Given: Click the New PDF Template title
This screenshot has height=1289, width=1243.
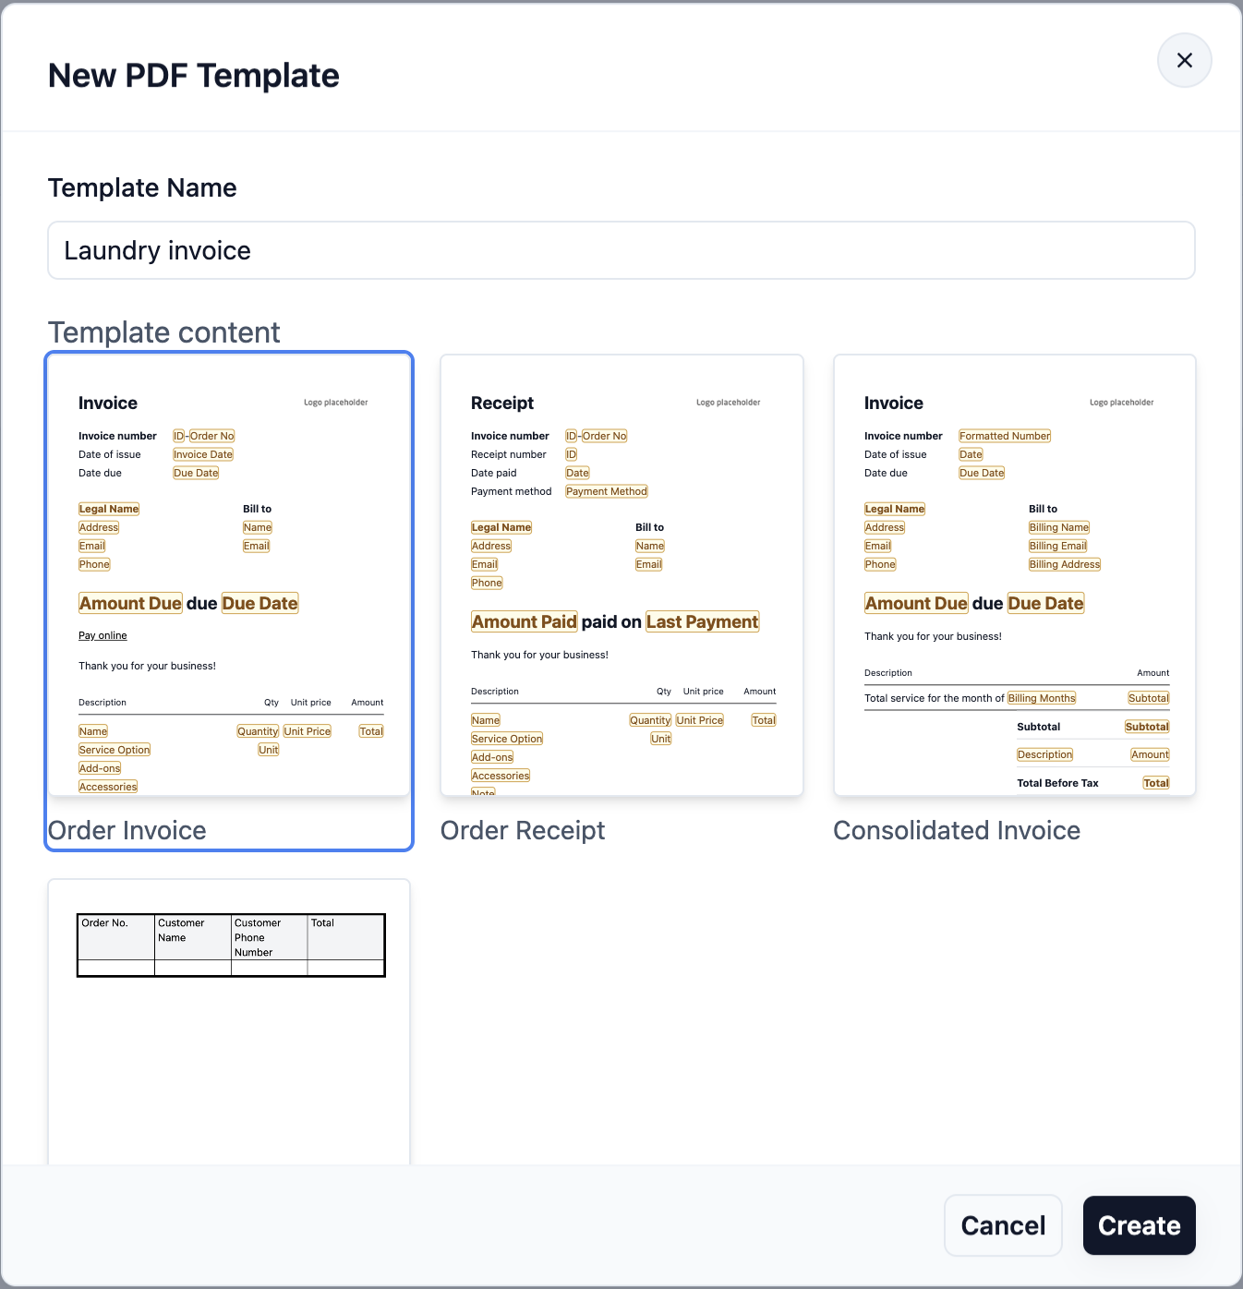Looking at the screenshot, I should coord(194,76).
